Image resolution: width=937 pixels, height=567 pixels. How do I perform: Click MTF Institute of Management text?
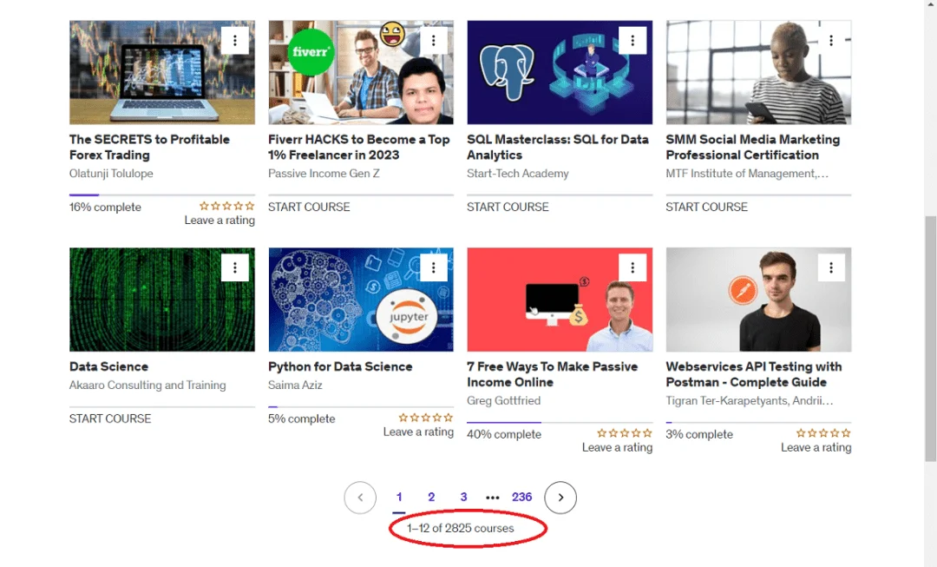(747, 174)
